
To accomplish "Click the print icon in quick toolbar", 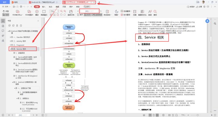I will [21, 7].
